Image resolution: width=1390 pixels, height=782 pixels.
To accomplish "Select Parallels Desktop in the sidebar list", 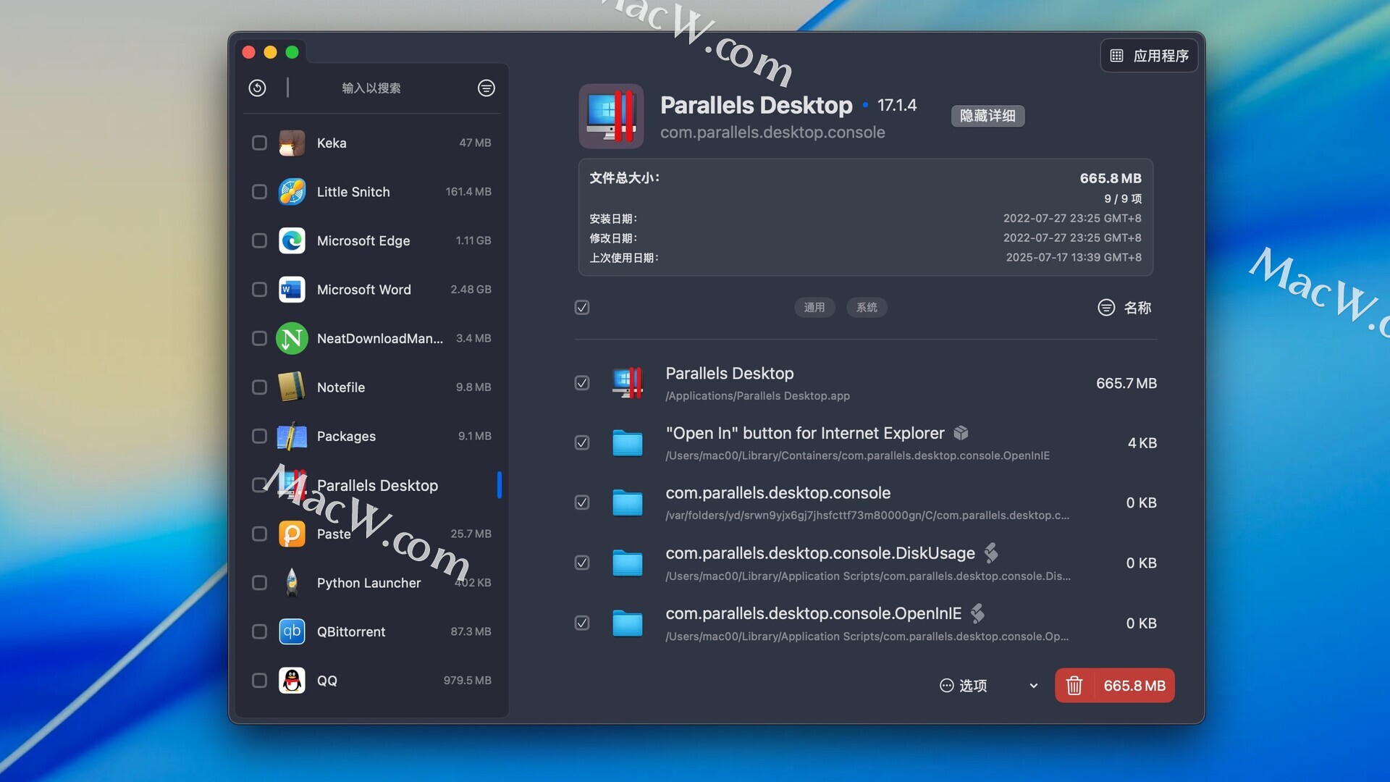I will click(371, 485).
